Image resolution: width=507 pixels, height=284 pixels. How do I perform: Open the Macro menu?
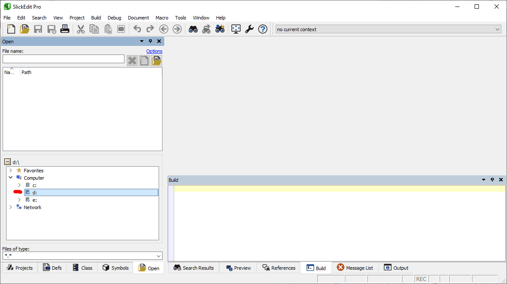[162, 18]
